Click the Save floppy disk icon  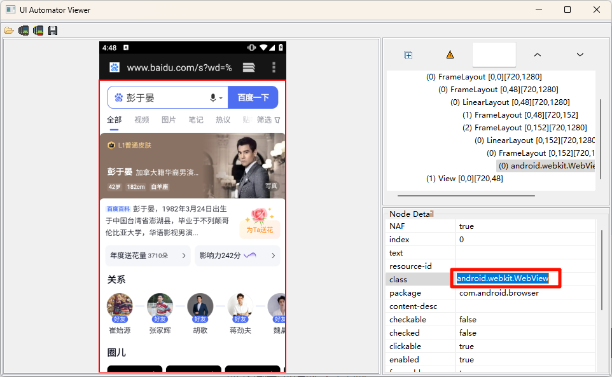(53, 31)
